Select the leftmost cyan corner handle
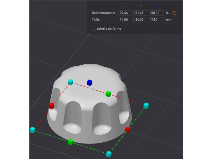This screenshot has width=212, height=159. [x=33, y=130]
